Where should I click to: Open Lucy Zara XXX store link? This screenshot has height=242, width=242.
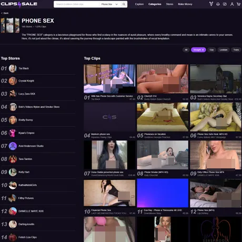[27, 94]
